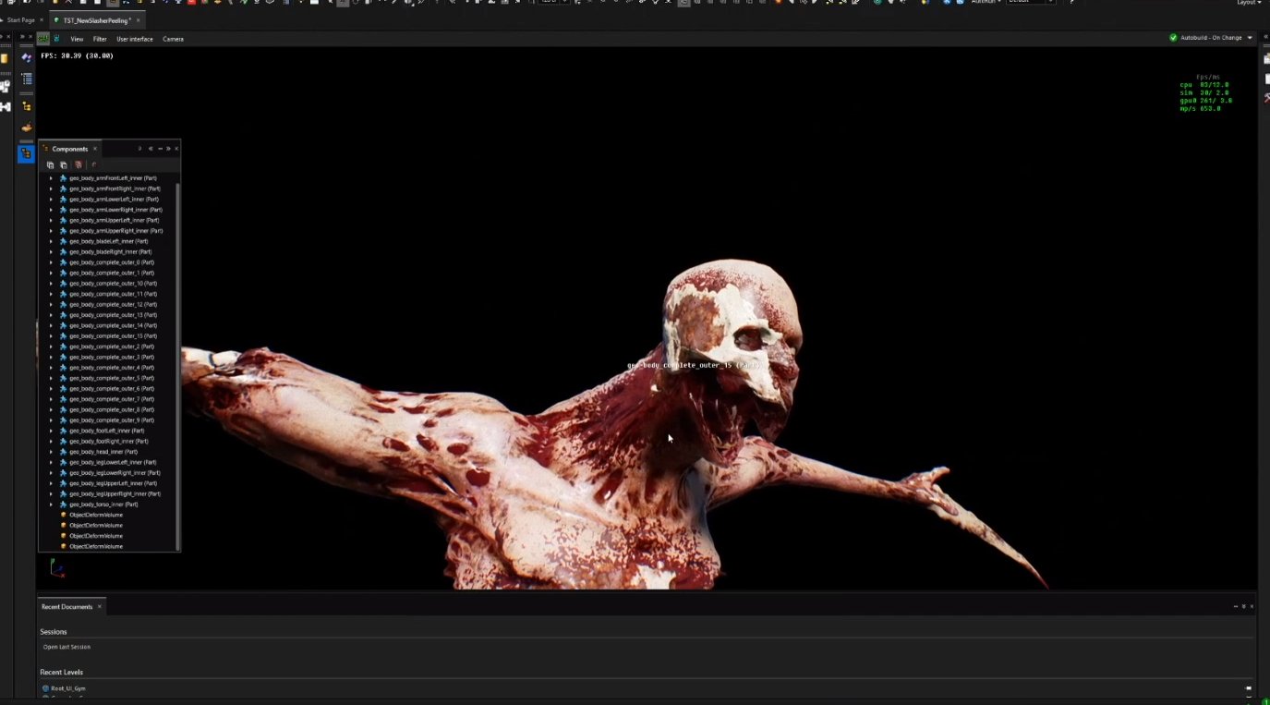Expand geo_body_torso_inner tree node
Viewport: 1270px width, 705px height.
[x=51, y=504]
